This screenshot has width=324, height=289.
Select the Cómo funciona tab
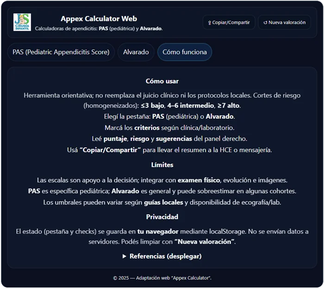184,52
